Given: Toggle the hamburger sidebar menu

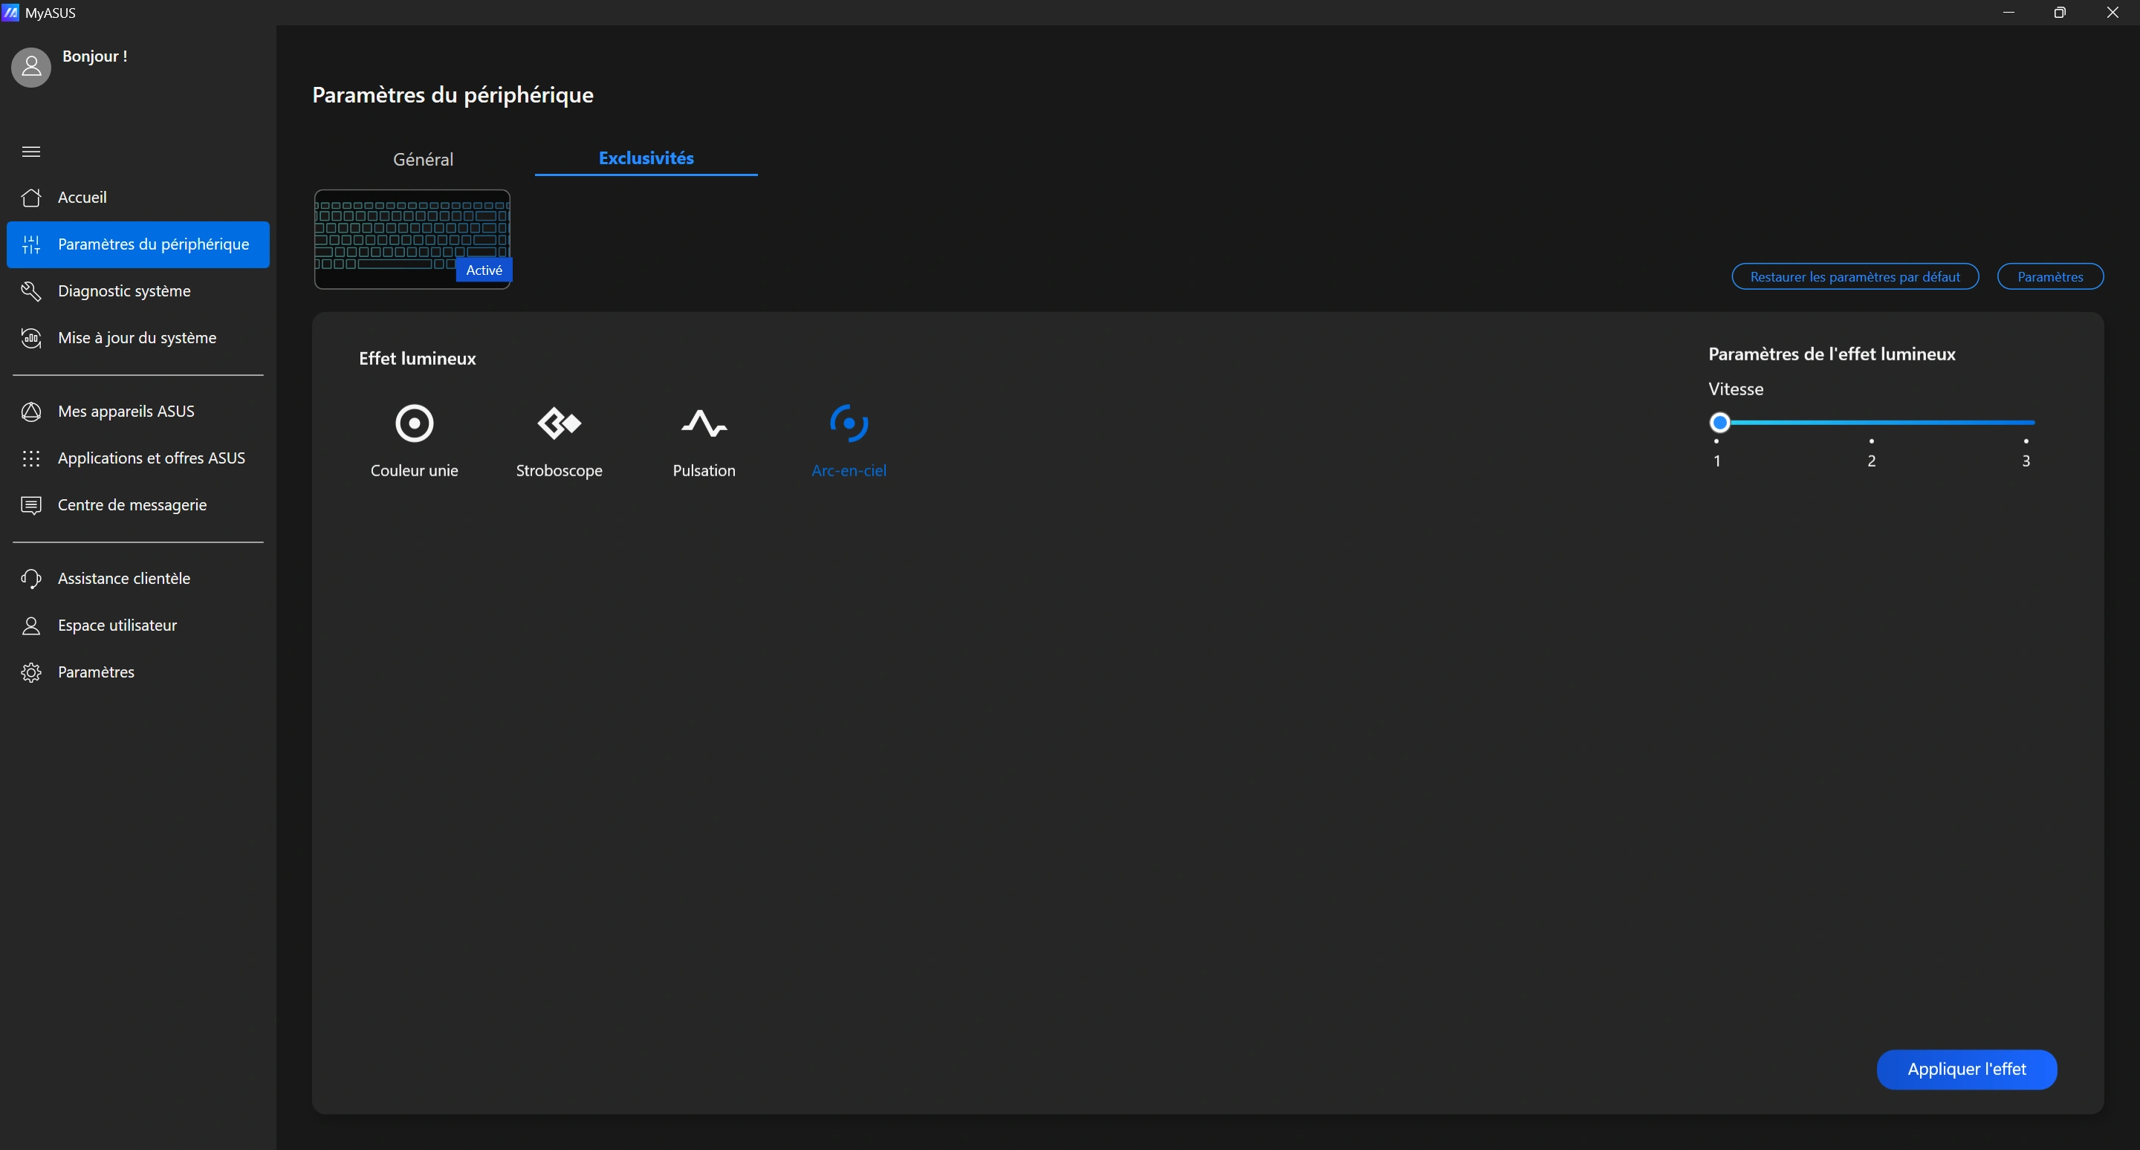Looking at the screenshot, I should pyautogui.click(x=30, y=151).
